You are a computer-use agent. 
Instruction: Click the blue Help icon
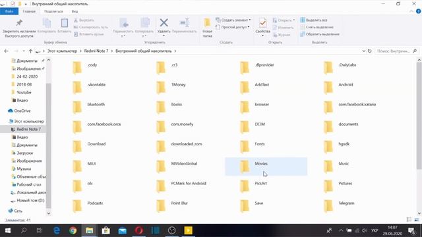(418, 11)
